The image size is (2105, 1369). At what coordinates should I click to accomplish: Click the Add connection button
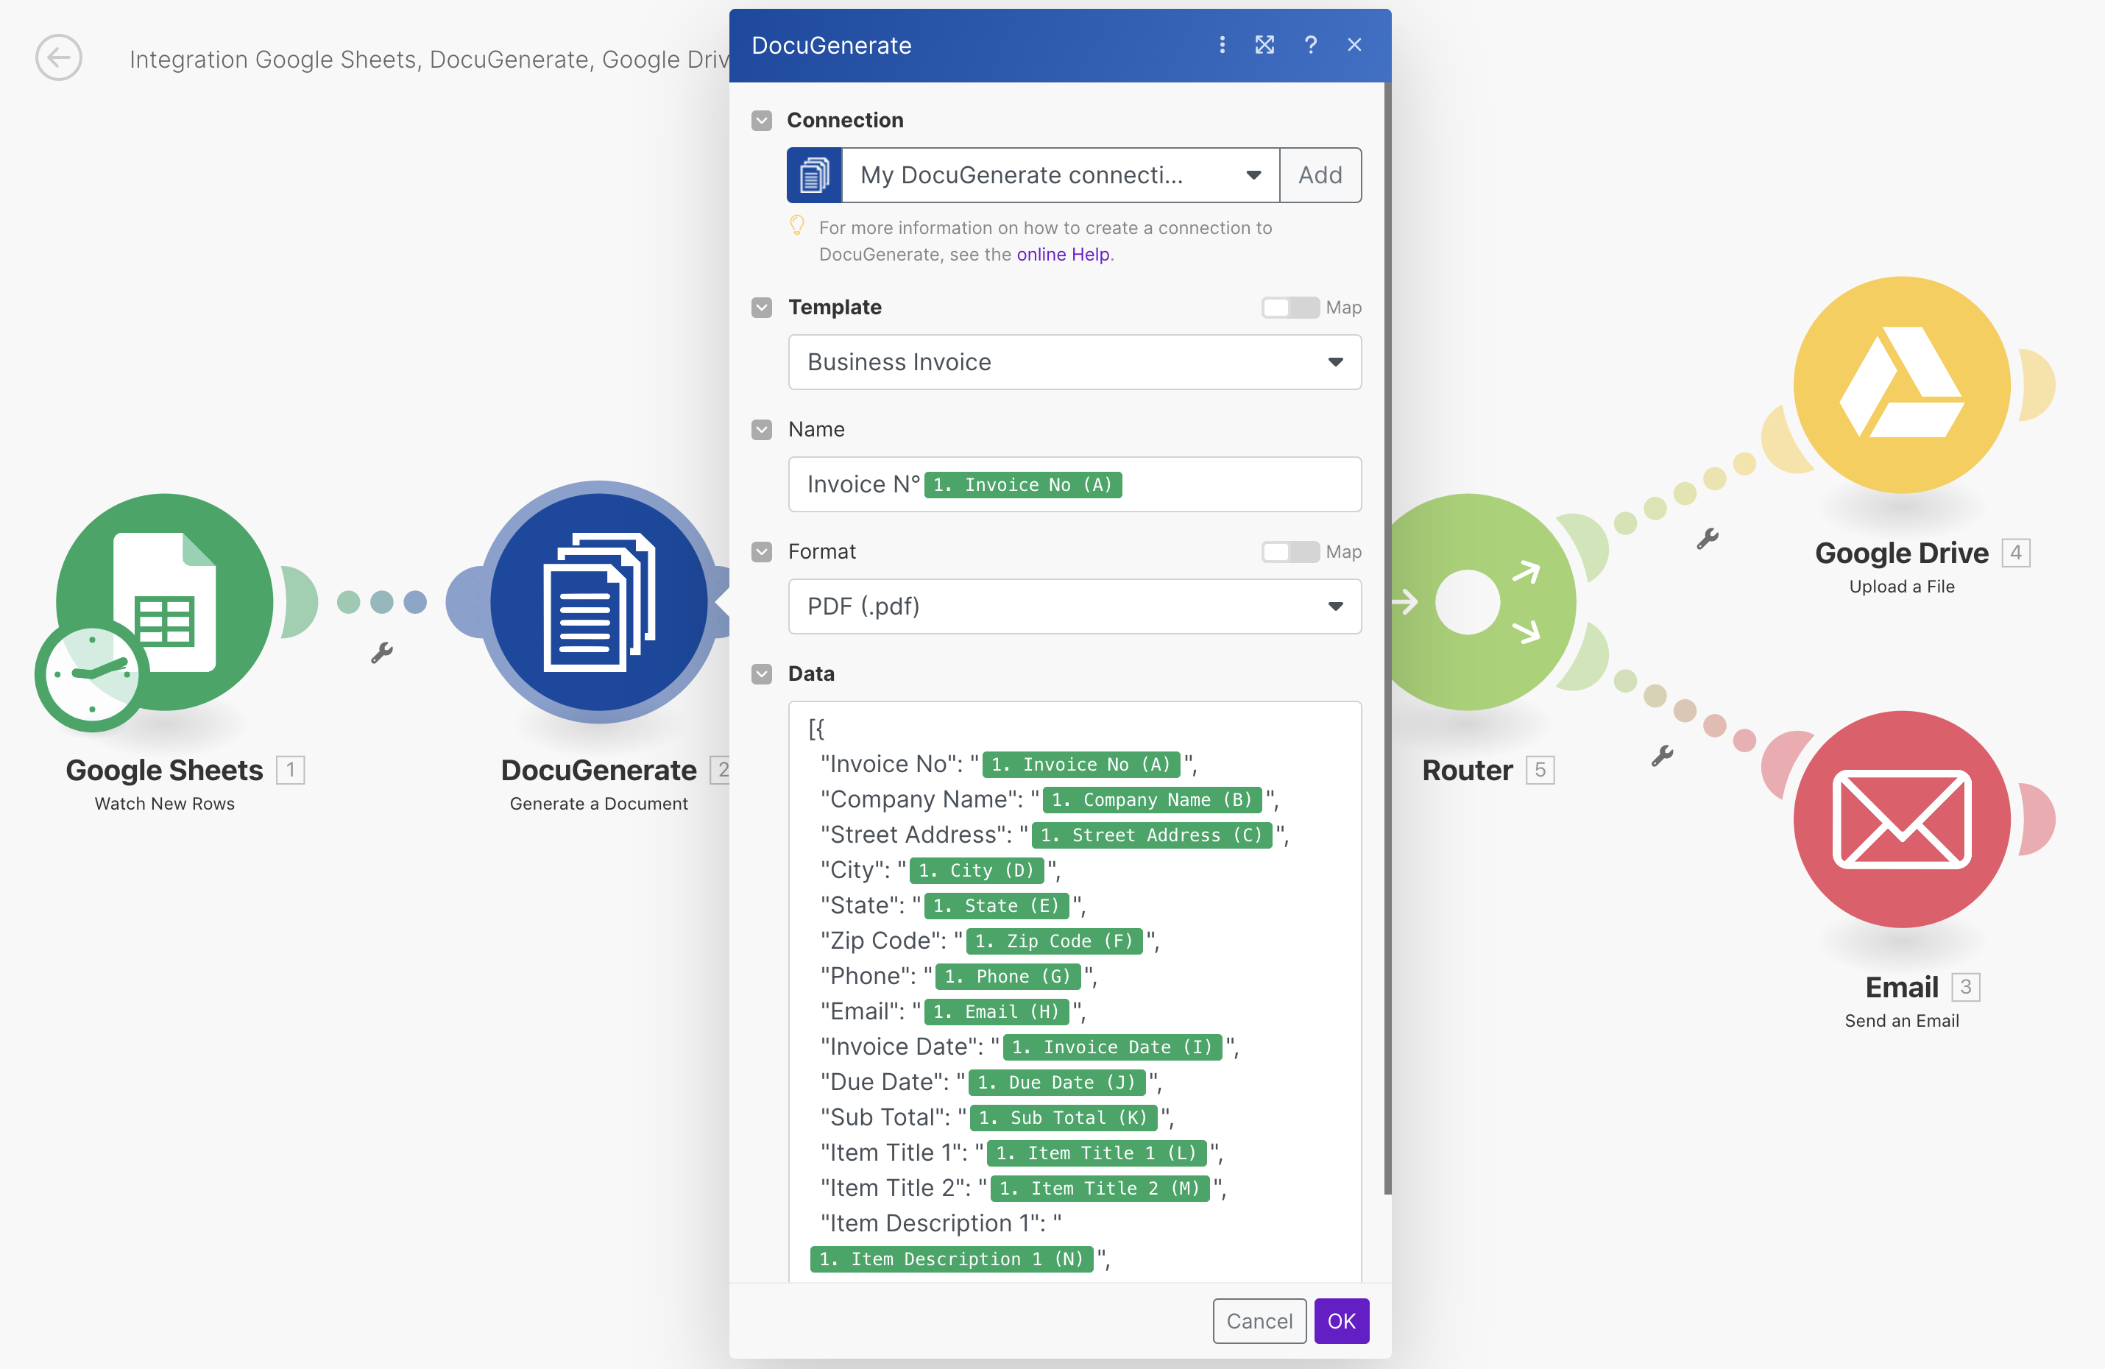(1320, 175)
